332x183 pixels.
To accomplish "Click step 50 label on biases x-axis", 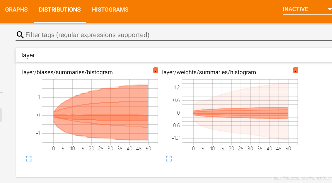I will (x=148, y=149).
